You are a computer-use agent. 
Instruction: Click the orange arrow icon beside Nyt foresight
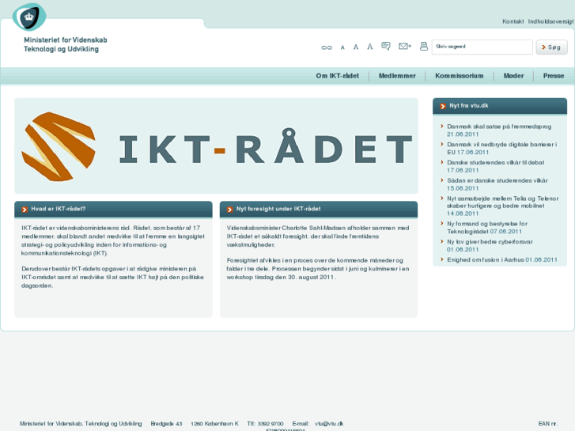(230, 210)
